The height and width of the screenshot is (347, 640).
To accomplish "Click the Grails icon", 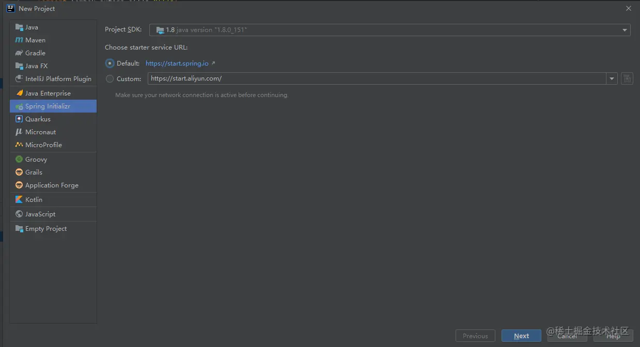I will 19,172.
